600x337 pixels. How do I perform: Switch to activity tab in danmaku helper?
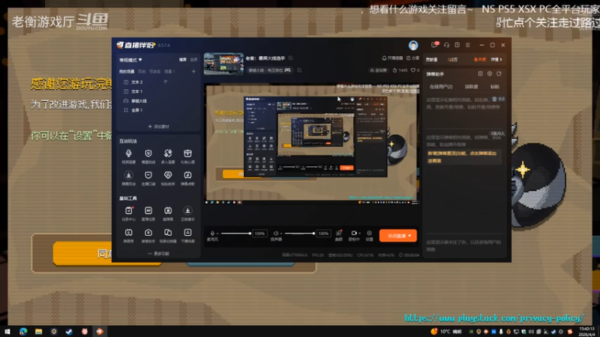tap(472, 87)
